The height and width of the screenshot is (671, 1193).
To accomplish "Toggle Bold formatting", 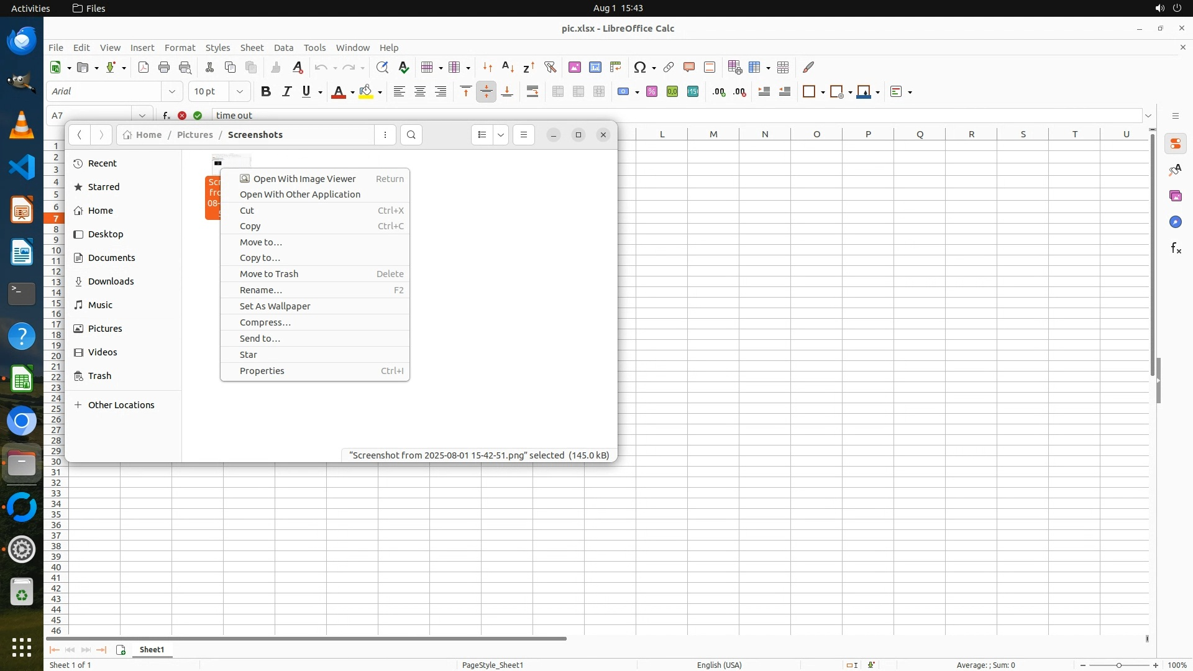I will [x=266, y=91].
